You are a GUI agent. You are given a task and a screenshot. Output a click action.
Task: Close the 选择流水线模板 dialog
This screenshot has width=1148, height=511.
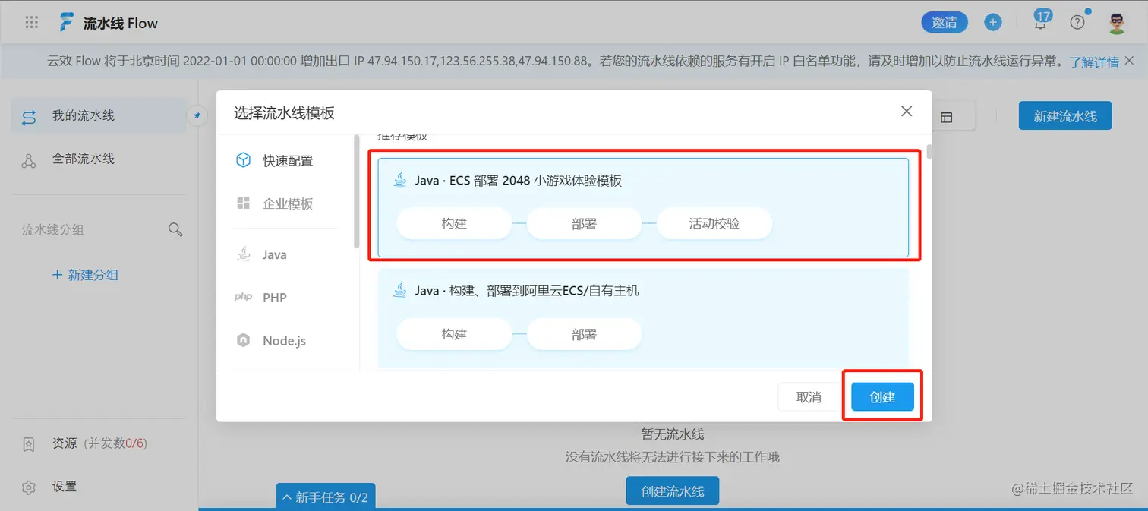click(x=907, y=112)
